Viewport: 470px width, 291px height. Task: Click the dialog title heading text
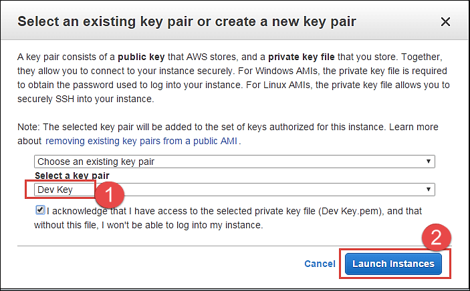coord(187,22)
